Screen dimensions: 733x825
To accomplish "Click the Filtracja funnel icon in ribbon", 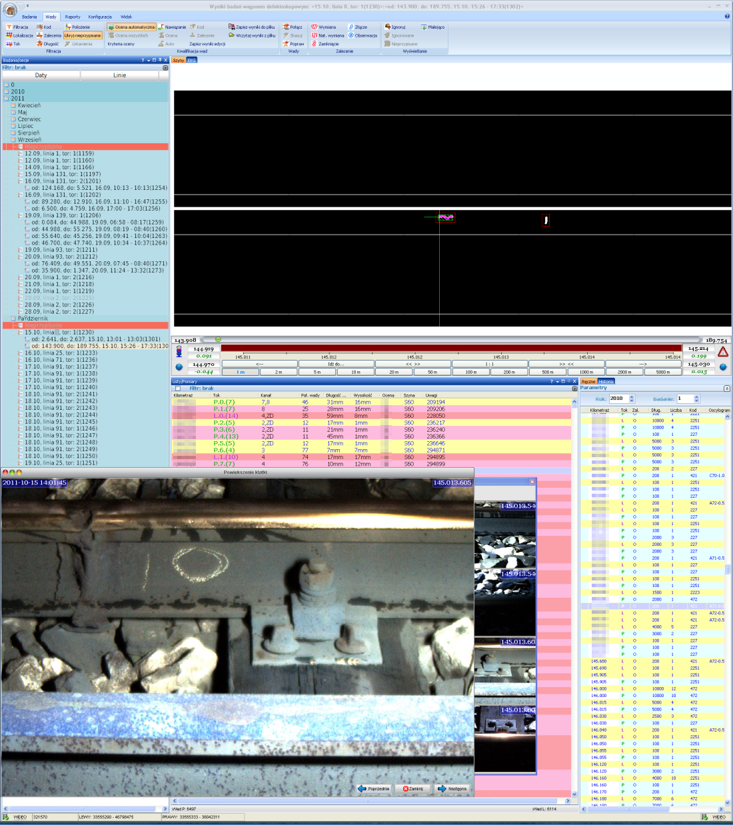I will tap(9, 27).
